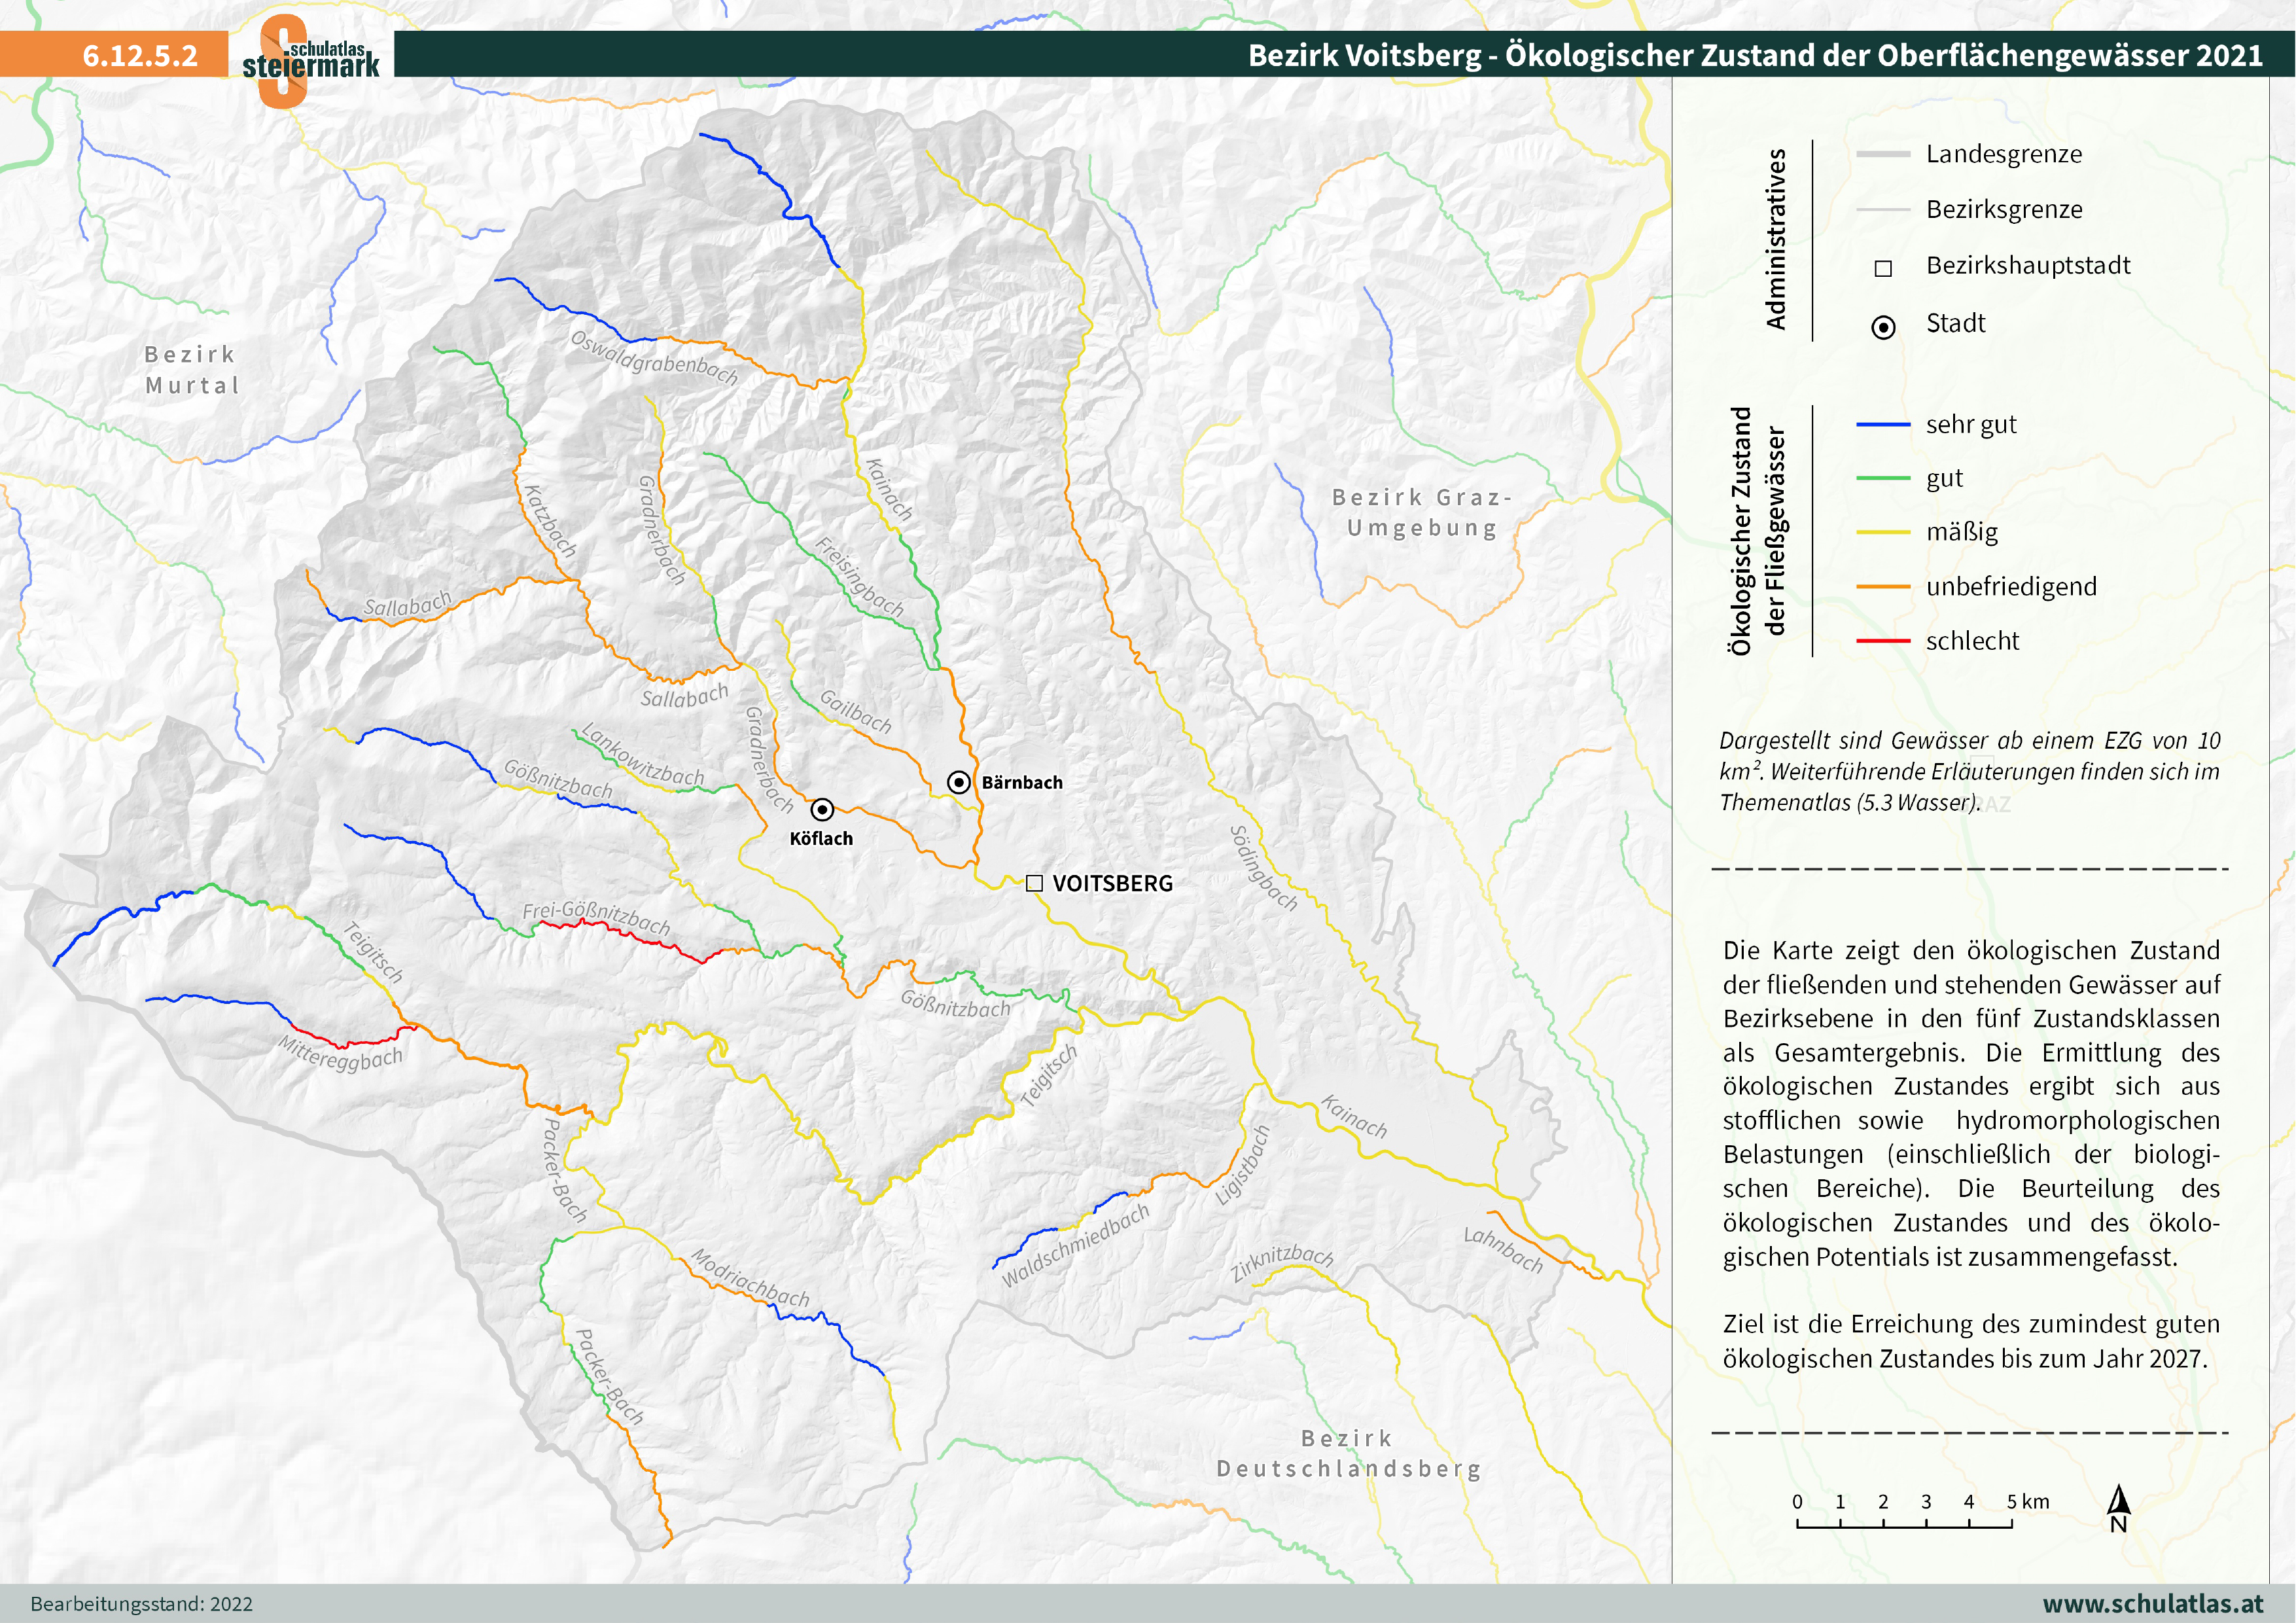Click the Bärnbach city marker on map
This screenshot has width=2296, height=1623.
point(958,782)
